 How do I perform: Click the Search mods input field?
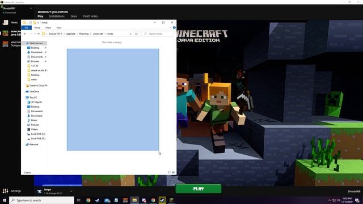(158, 34)
